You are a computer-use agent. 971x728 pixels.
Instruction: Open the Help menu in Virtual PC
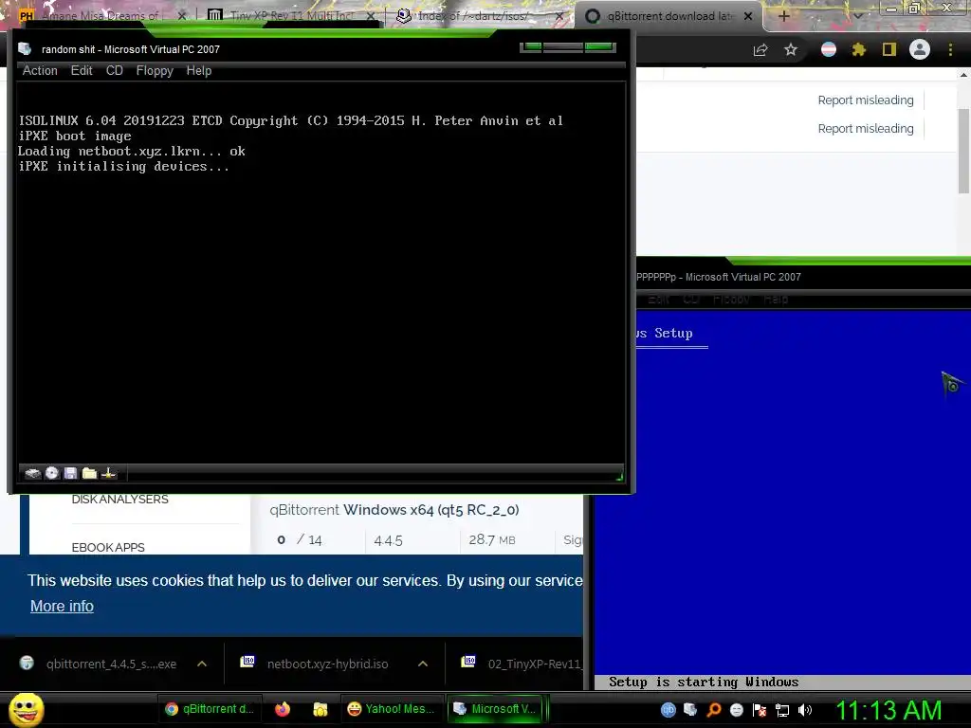pyautogui.click(x=199, y=70)
